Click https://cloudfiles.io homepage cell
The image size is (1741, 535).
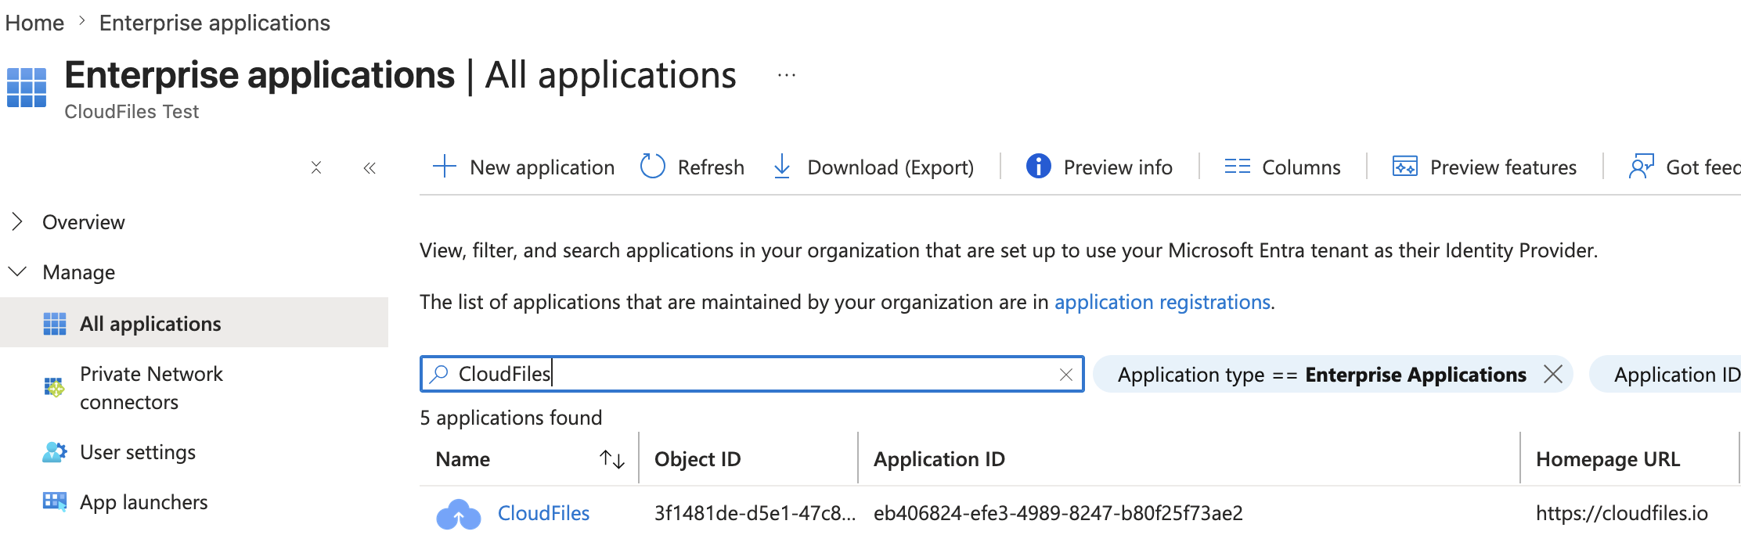click(x=1622, y=513)
